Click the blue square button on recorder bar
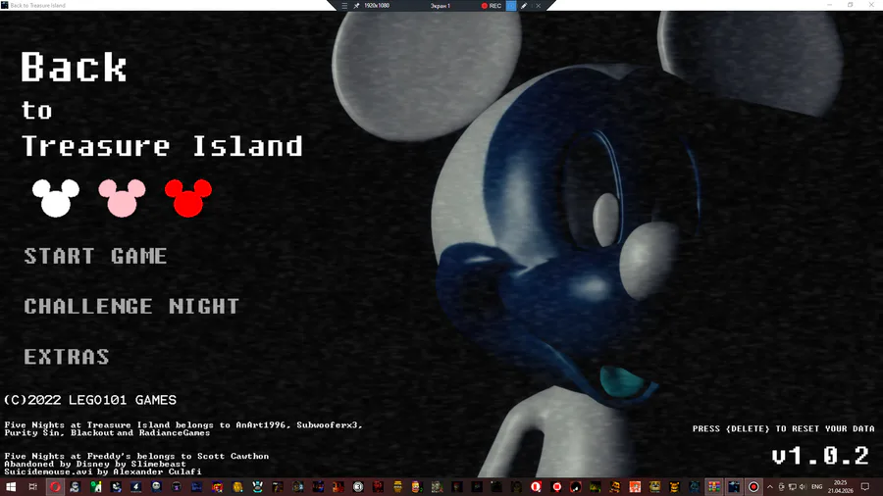 (x=511, y=6)
